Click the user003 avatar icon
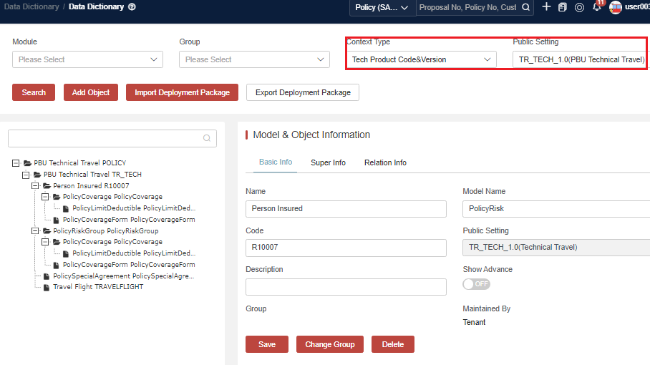This screenshot has width=650, height=365. [x=616, y=7]
